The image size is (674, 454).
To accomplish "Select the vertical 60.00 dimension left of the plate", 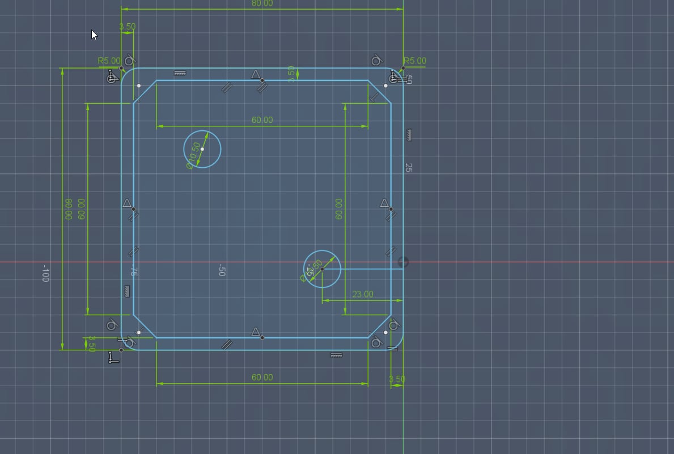I will [x=81, y=209].
